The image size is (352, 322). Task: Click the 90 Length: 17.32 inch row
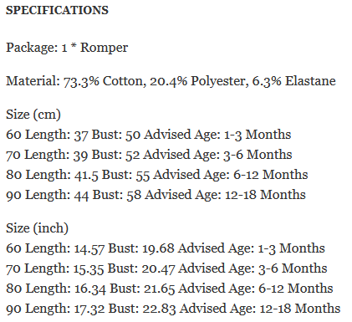173,309
